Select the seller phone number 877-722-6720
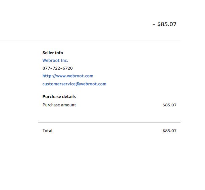This screenshot has height=190, width=205. click(x=57, y=68)
